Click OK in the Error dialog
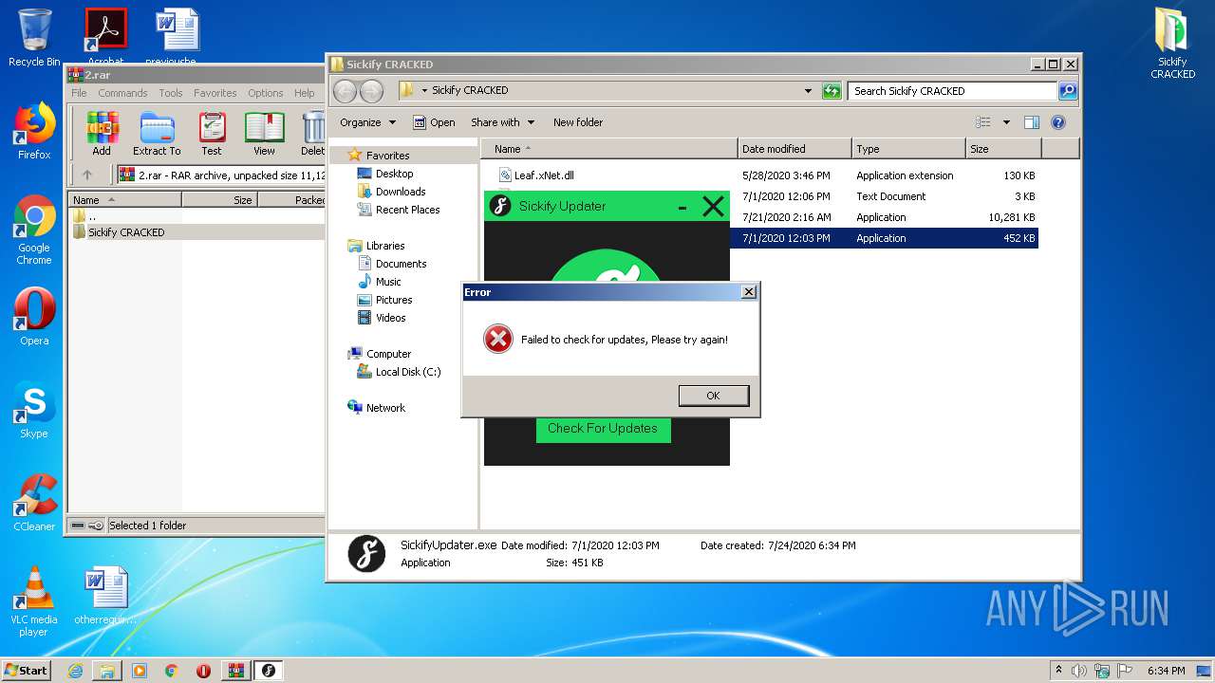 [714, 396]
